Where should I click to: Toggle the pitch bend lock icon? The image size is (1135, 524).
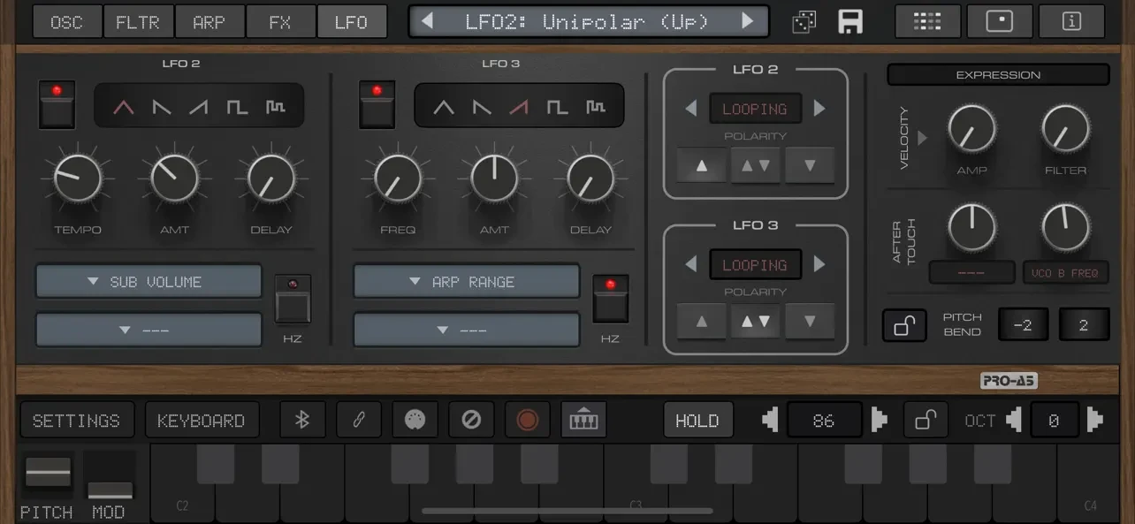pos(904,325)
